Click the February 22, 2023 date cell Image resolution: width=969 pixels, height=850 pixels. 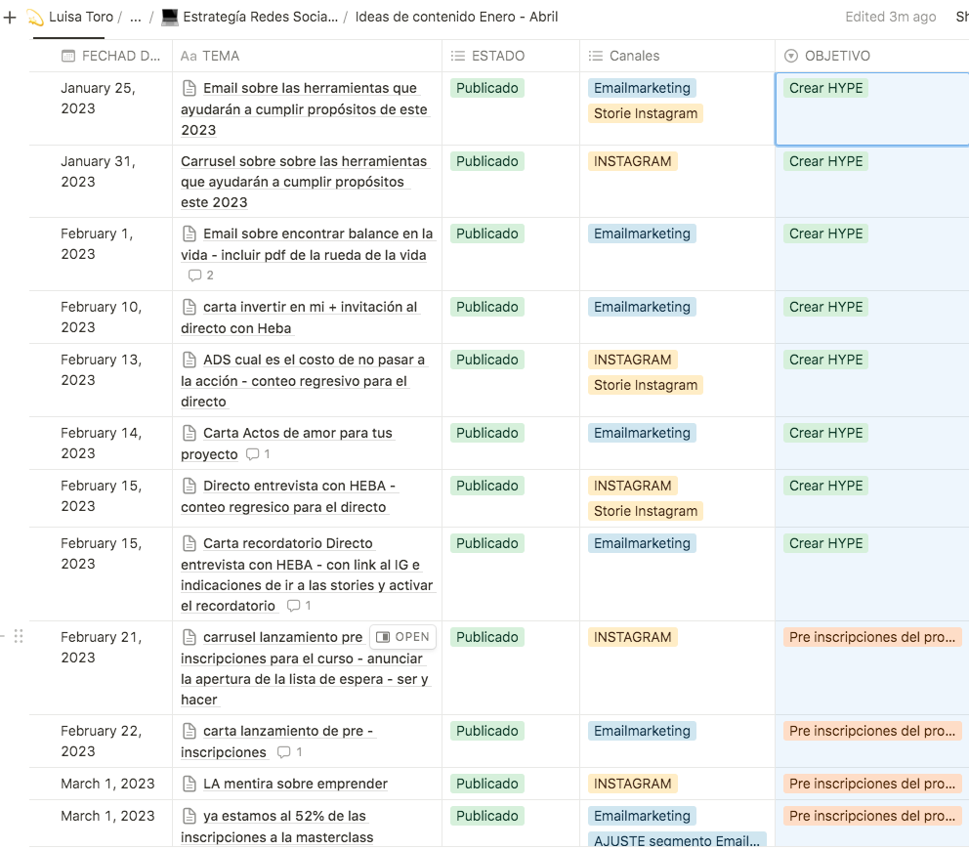pyautogui.click(x=101, y=742)
